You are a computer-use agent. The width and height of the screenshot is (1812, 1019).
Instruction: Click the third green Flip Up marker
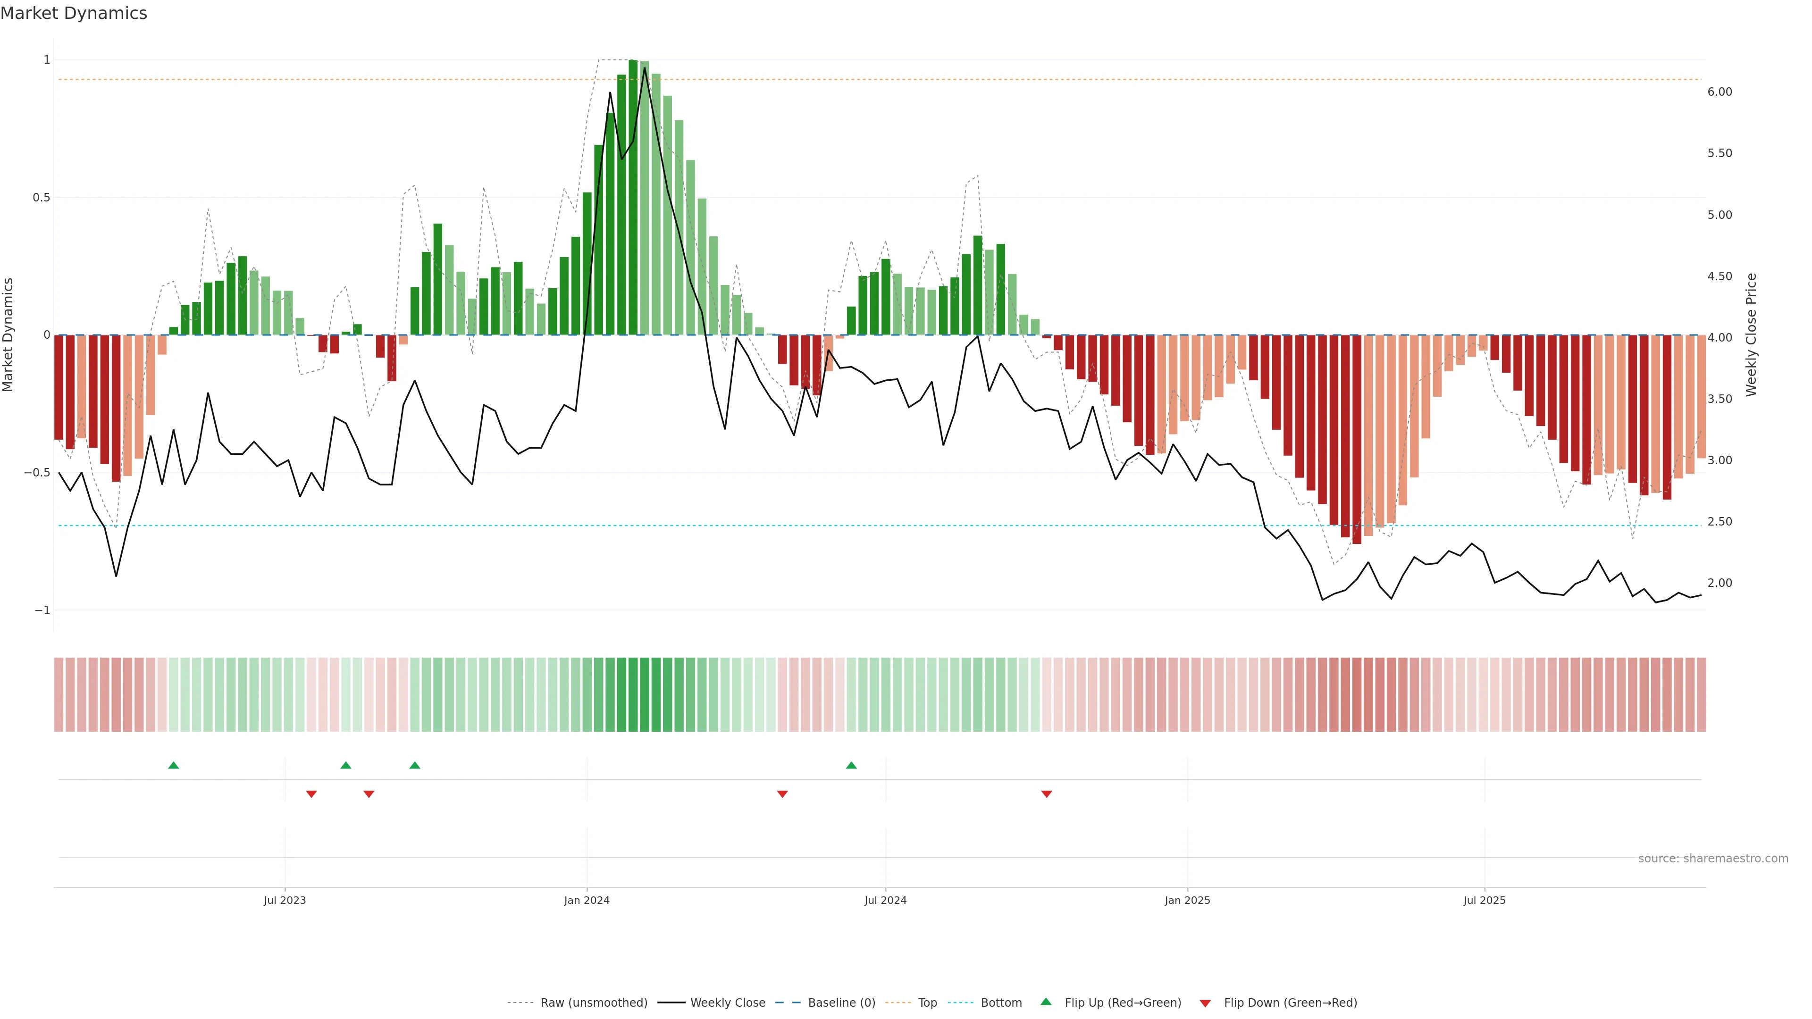pyautogui.click(x=415, y=765)
